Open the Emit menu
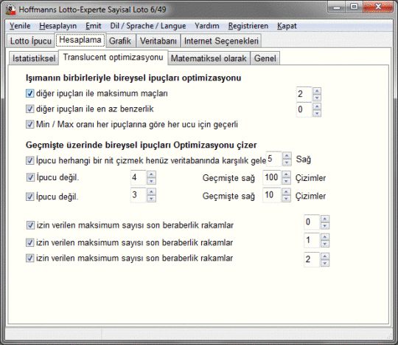The height and width of the screenshot is (345, 398). (x=93, y=26)
